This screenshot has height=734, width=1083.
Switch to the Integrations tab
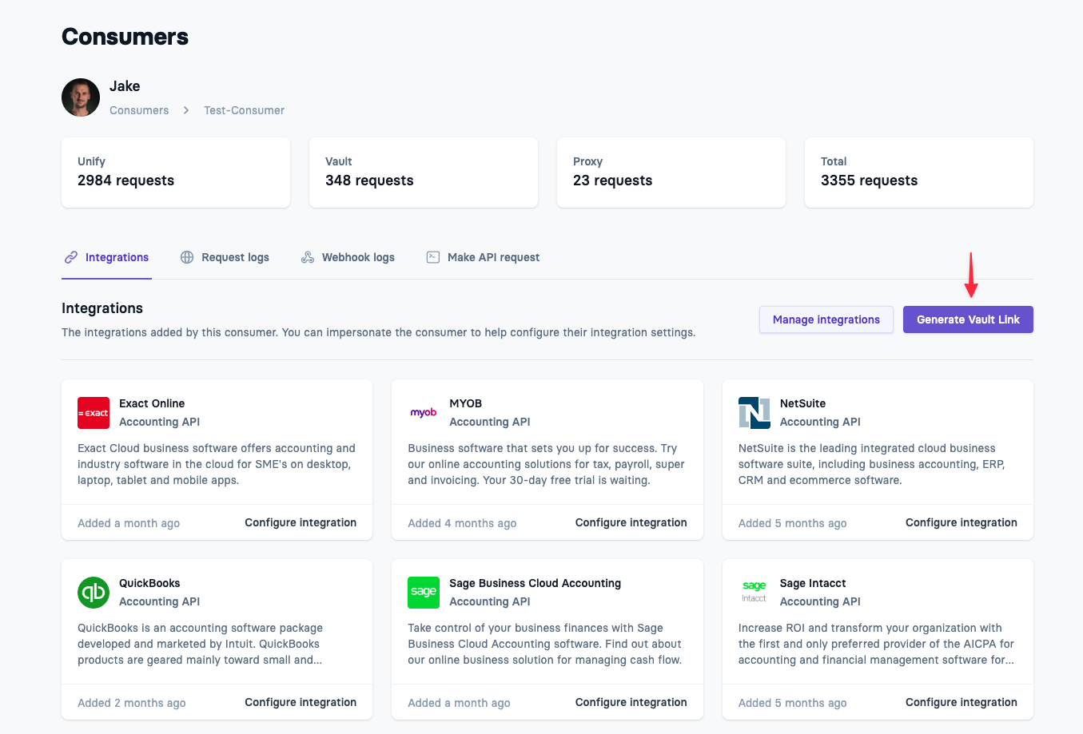pos(106,257)
